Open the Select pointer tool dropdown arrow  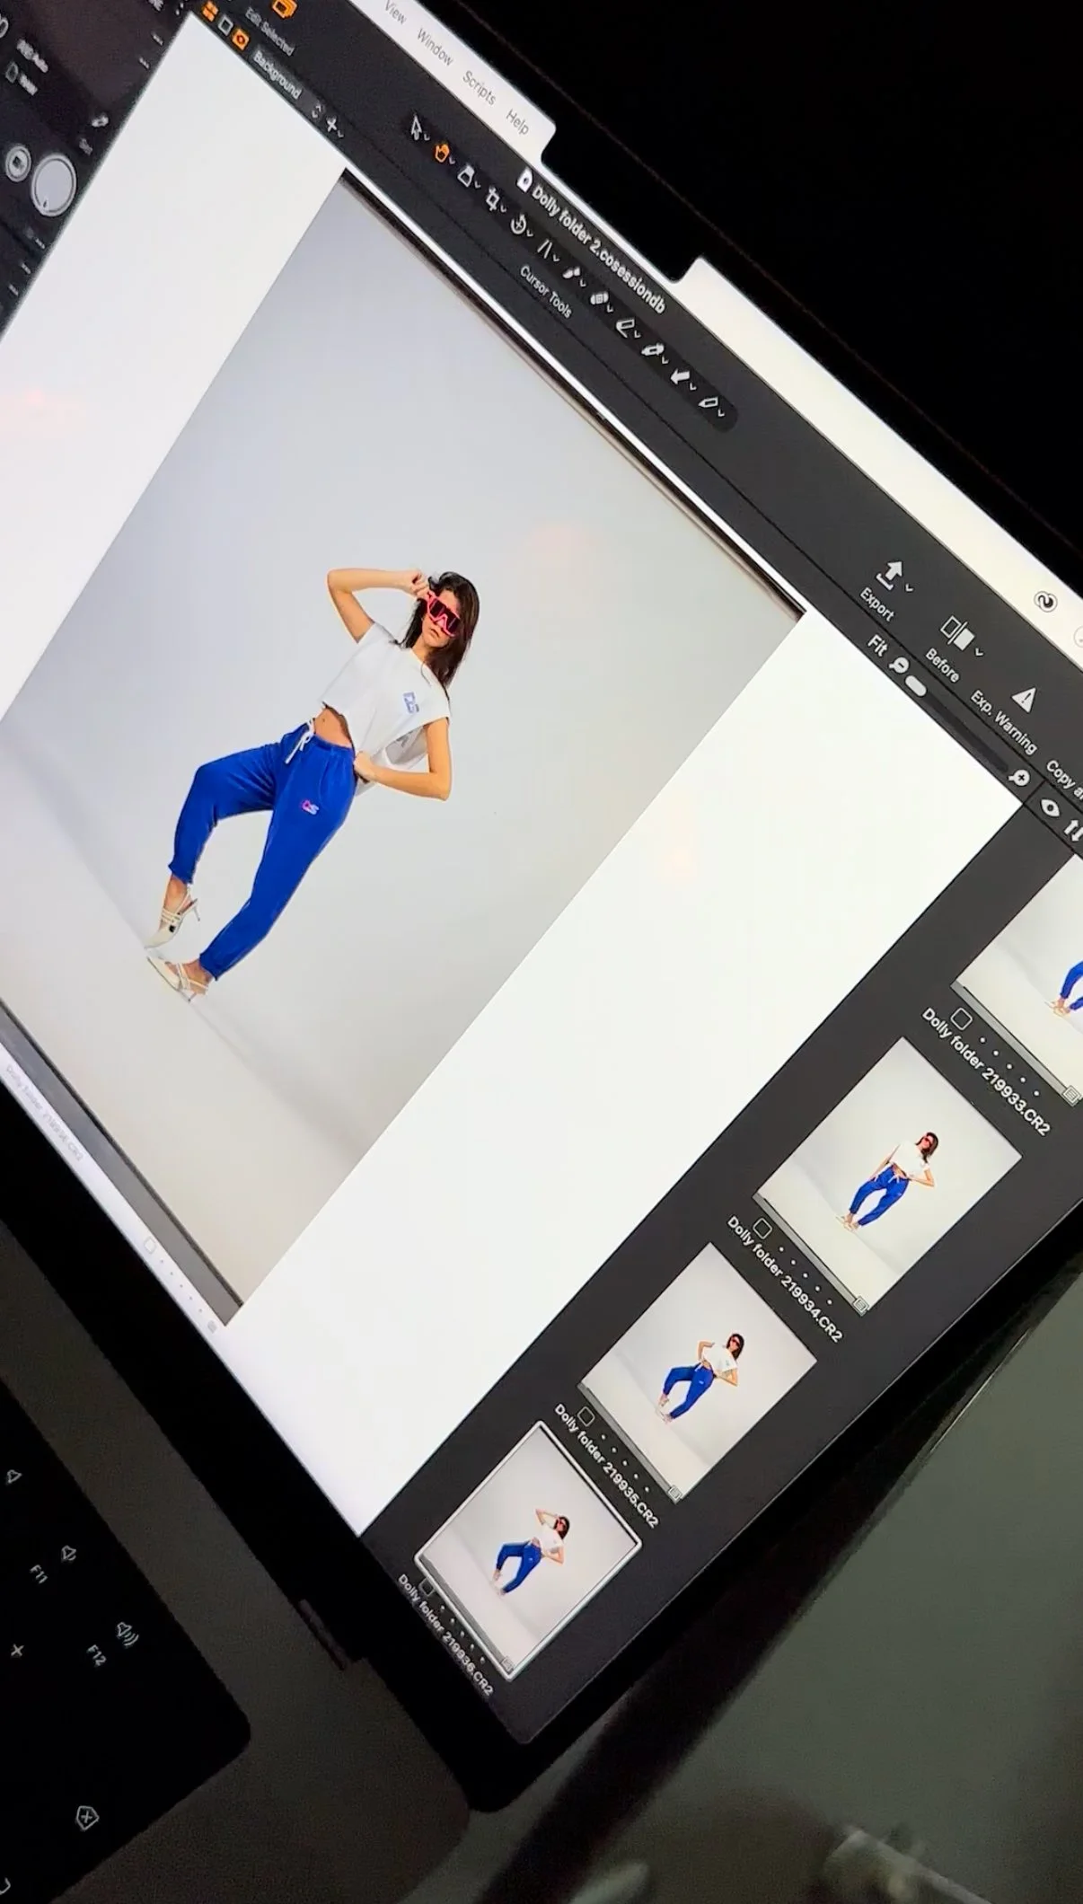tap(427, 138)
